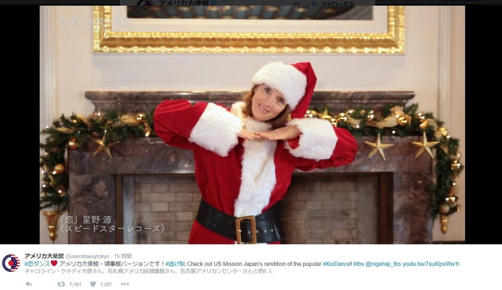This screenshot has height=290, width=502.
Task: Open the アメリカ大使館 account name
Action: [x=44, y=256]
